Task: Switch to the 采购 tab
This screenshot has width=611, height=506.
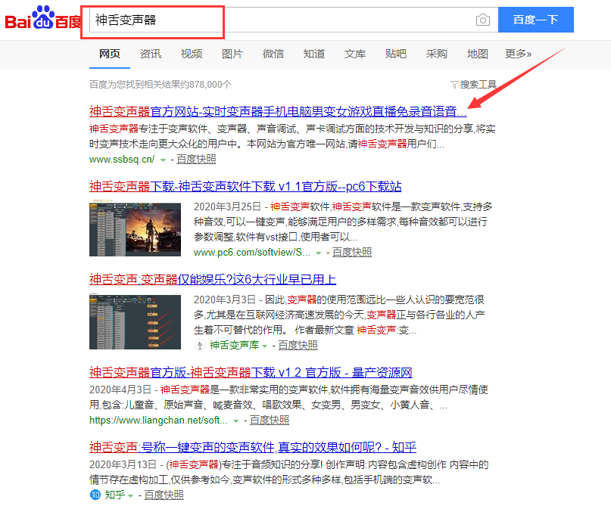Action: coord(436,54)
